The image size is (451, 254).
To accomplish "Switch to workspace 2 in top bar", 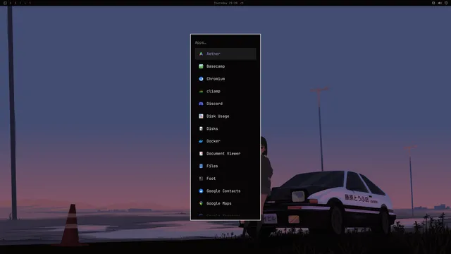I will [x=16, y=3].
